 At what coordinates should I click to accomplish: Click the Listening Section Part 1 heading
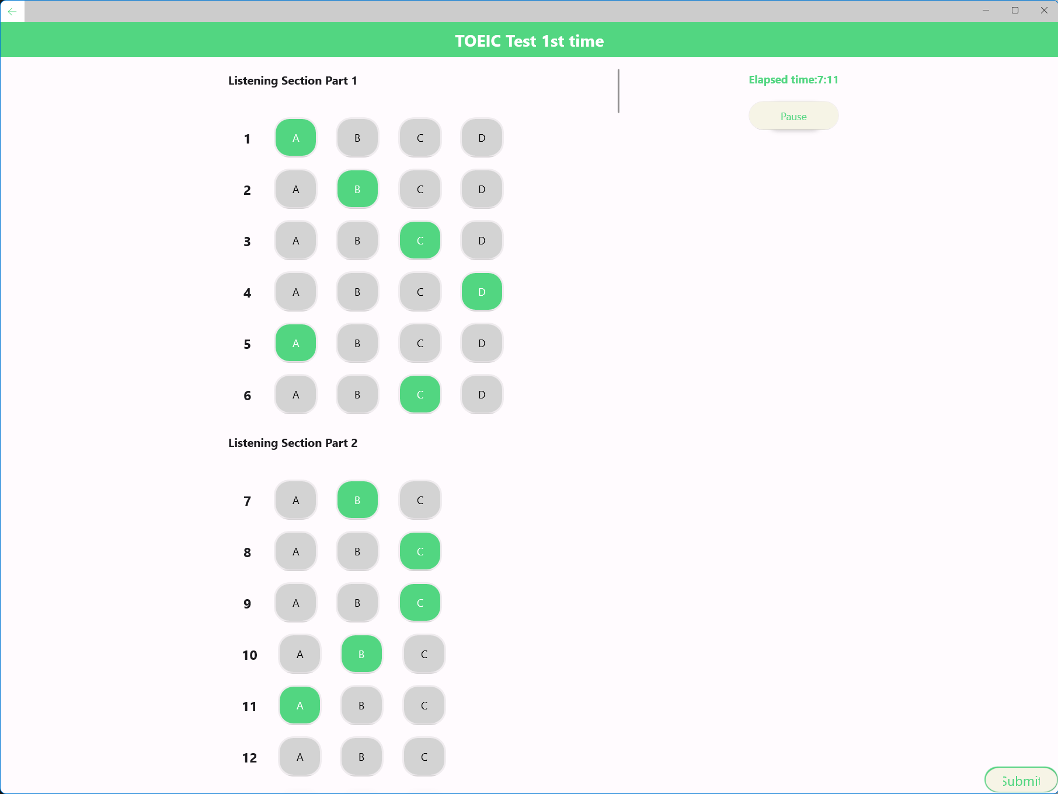tap(293, 81)
